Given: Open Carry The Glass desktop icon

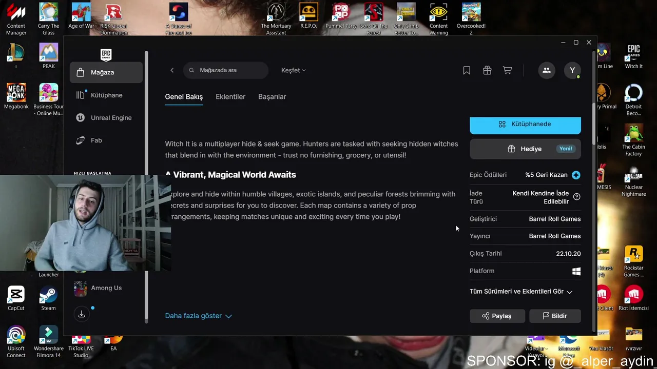Looking at the screenshot, I should point(48,19).
